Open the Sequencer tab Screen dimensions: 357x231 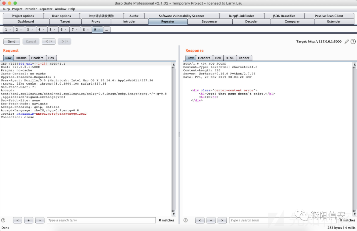(210, 21)
